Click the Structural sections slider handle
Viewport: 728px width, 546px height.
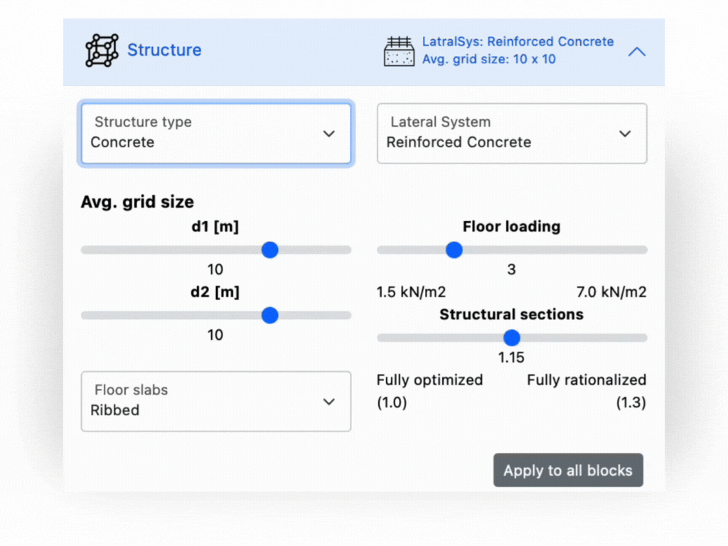[511, 338]
